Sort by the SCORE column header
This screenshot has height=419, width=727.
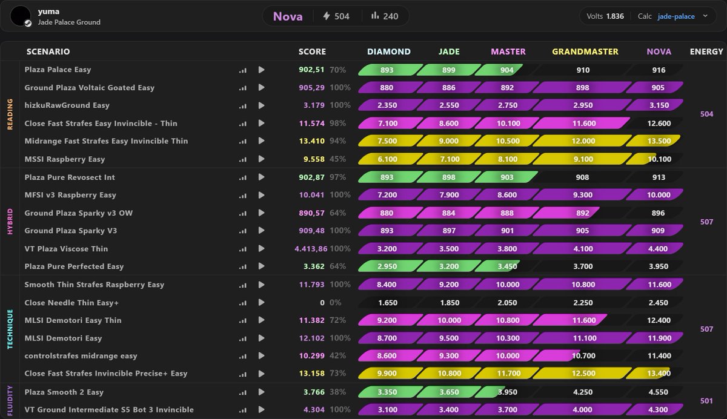click(312, 51)
